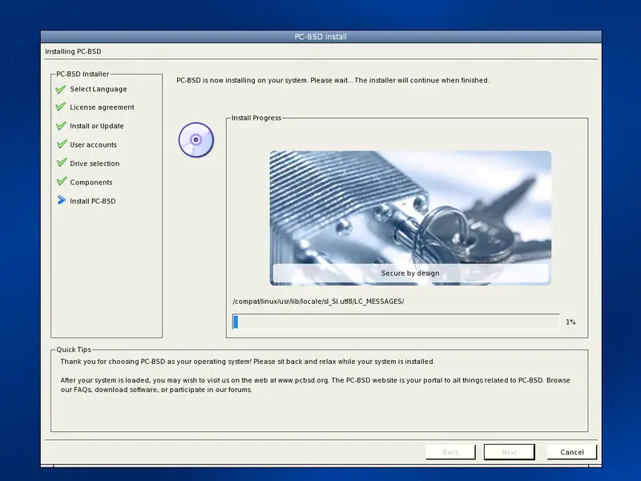Select the User accounts step
This screenshot has width=641, height=481.
tap(93, 145)
